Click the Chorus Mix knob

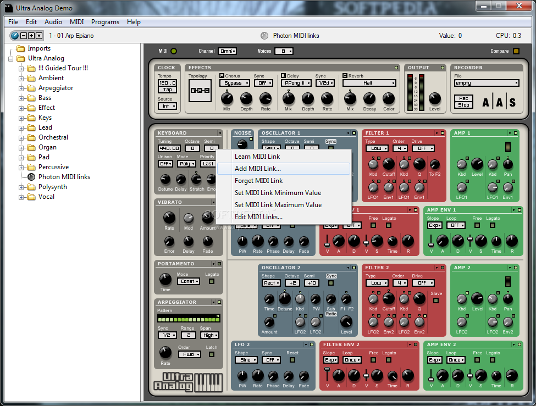coord(226,98)
